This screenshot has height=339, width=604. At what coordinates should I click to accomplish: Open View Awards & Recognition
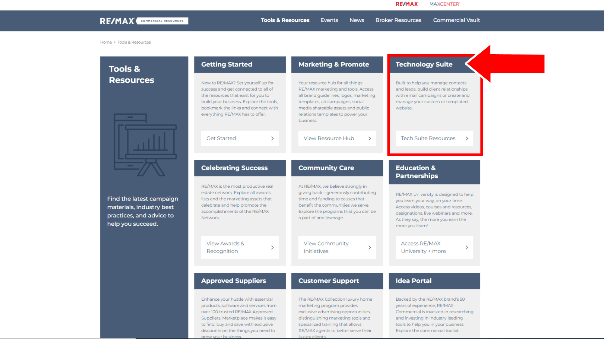pos(240,247)
